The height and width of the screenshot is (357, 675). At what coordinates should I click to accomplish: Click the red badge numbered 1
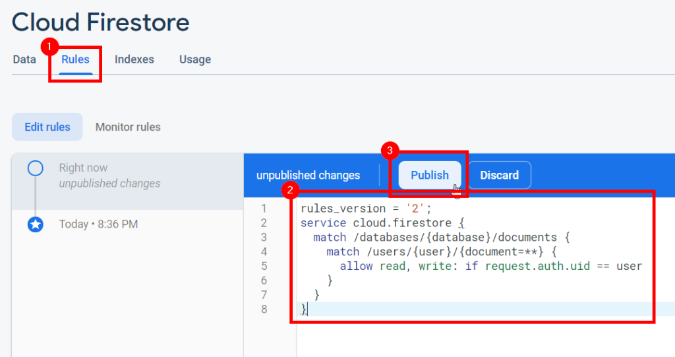(47, 46)
